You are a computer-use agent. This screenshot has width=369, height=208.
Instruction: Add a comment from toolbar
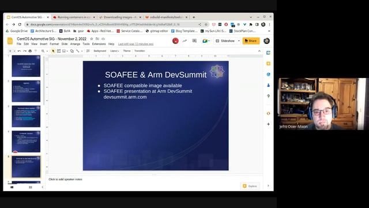[x=88, y=51]
